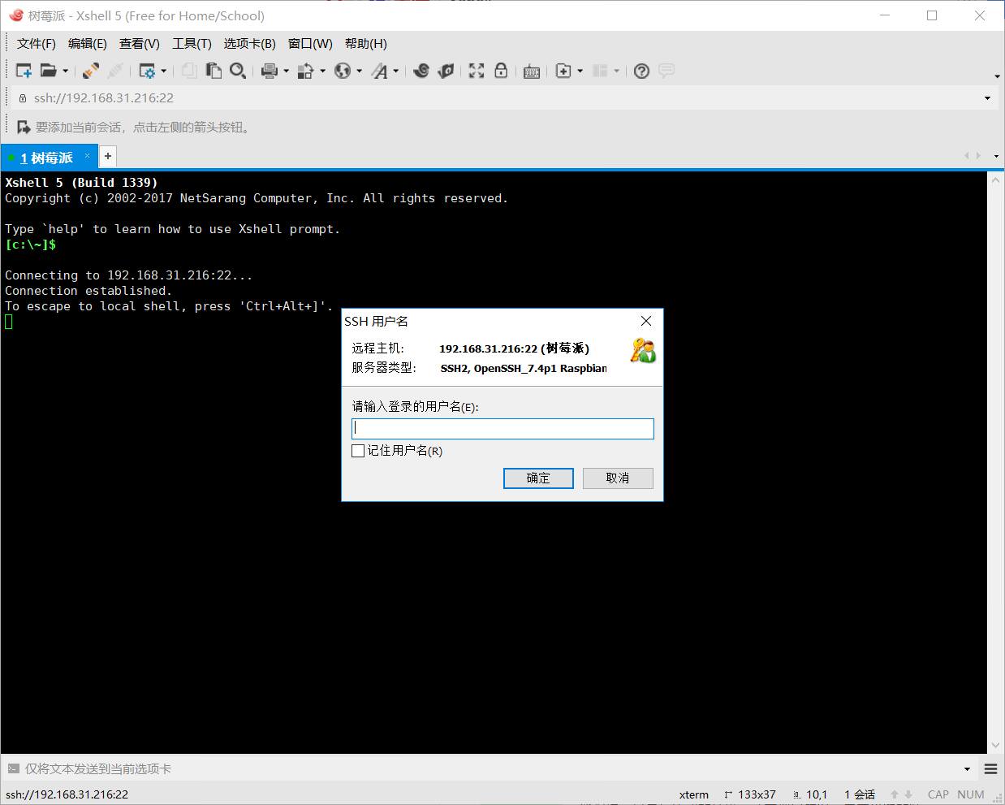This screenshot has width=1005, height=805.
Task: Expand the new tab group dropdown arrow
Action: coord(580,71)
